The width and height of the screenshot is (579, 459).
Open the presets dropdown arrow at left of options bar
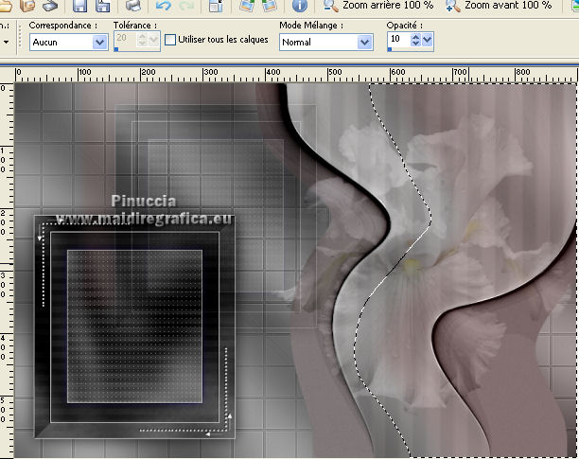[x=7, y=42]
